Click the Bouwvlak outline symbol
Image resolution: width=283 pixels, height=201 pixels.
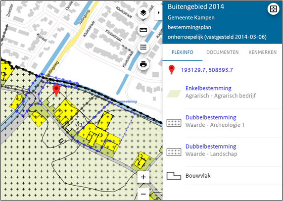pyautogui.click(x=174, y=176)
